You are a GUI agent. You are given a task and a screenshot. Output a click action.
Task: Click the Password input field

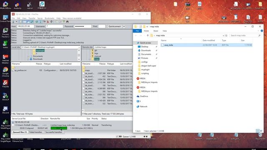click(x=83, y=26)
